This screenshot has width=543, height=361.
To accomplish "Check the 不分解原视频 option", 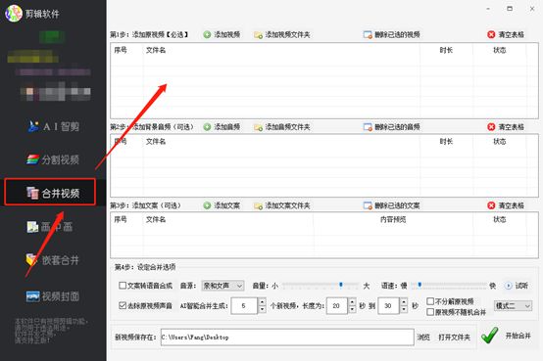I will pyautogui.click(x=430, y=301).
